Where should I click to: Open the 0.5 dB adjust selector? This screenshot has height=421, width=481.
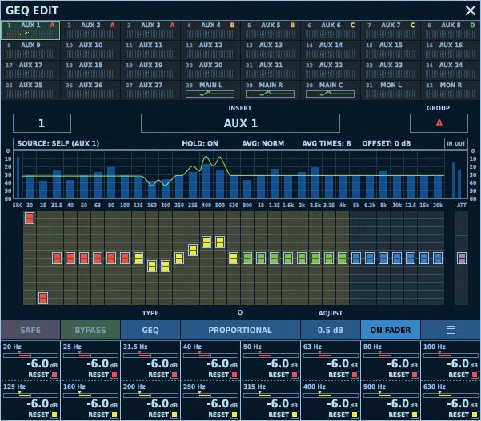331,330
